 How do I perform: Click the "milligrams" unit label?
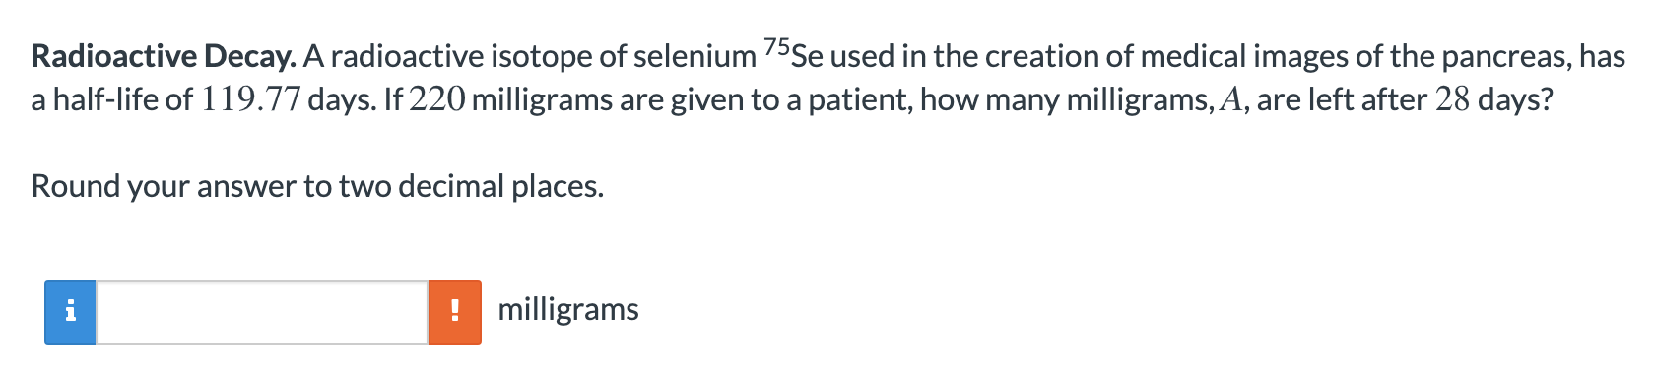[x=568, y=310]
